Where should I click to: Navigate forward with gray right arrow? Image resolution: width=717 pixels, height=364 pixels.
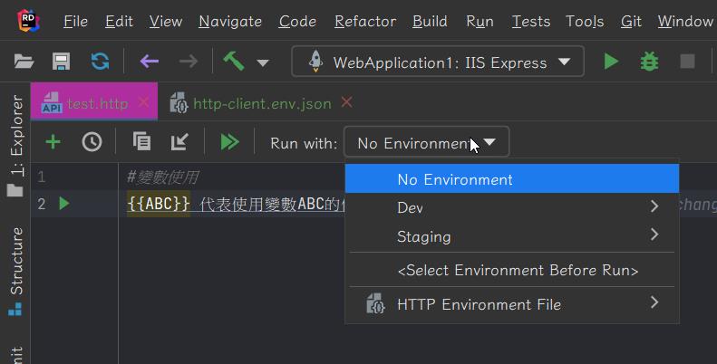(188, 62)
